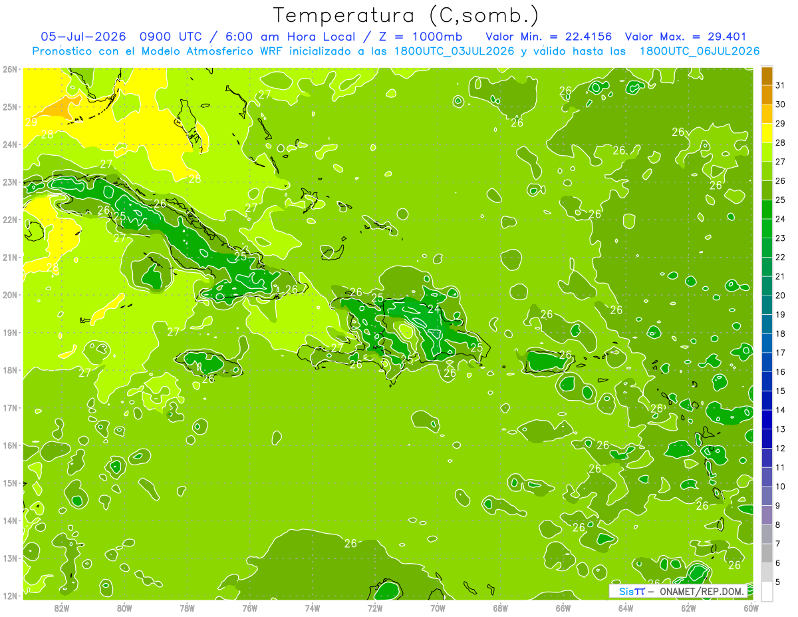Click the '60W' longitude axis label
Screen dimensions: 798x617
tap(751, 608)
